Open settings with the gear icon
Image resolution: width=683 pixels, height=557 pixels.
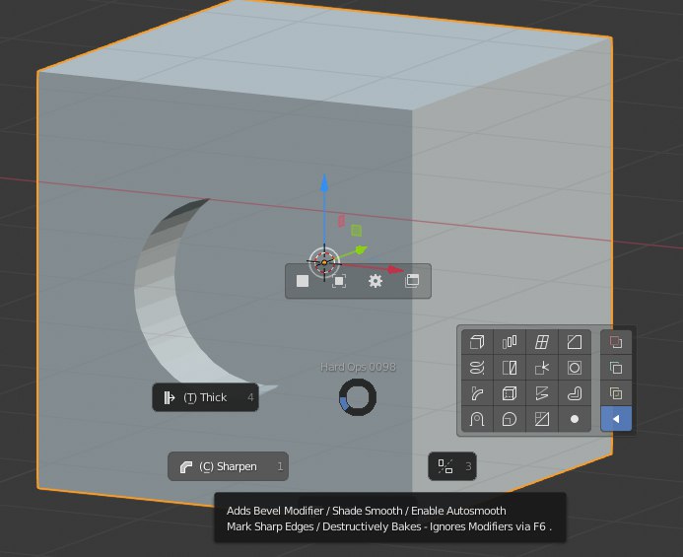click(x=376, y=281)
